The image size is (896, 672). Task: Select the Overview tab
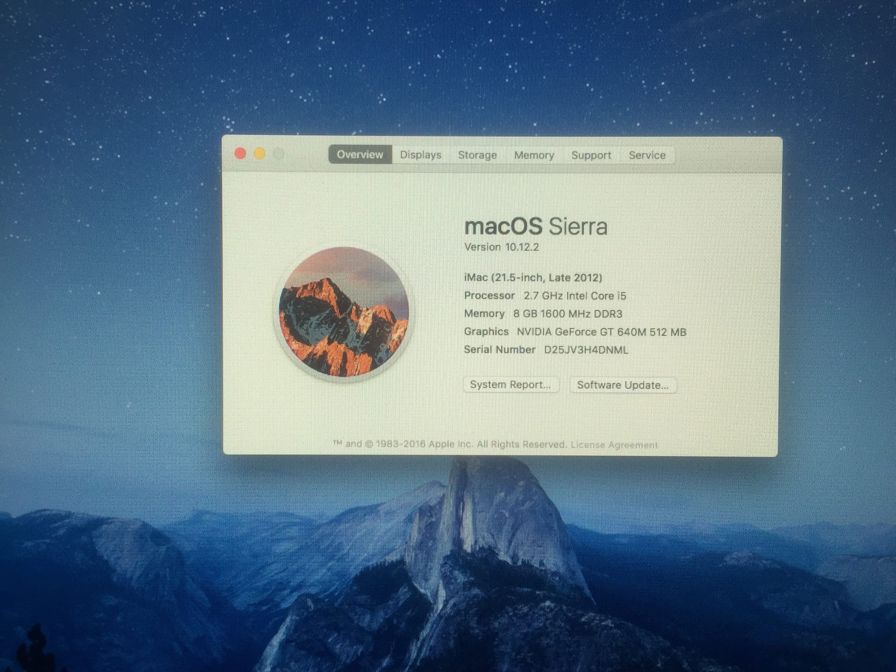click(x=360, y=154)
